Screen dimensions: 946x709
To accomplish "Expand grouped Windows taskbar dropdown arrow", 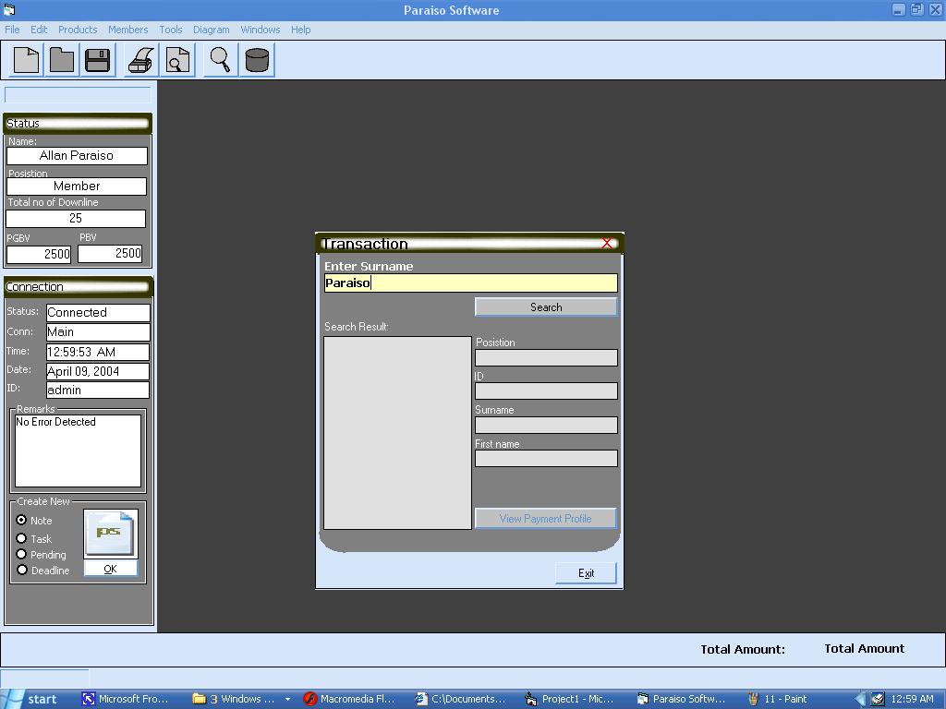I will 288,700.
